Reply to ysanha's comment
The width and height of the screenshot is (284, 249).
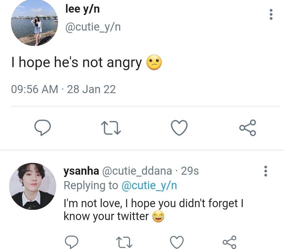tap(72, 242)
